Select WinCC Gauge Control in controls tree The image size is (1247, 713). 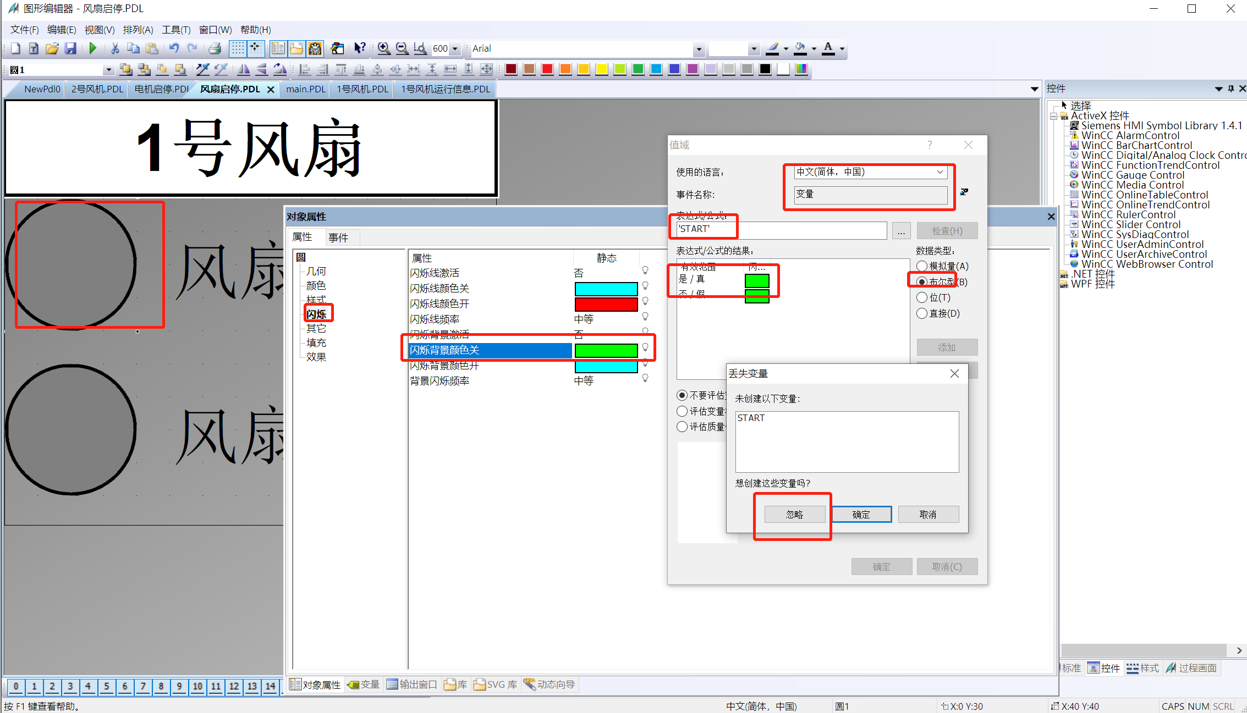click(x=1133, y=175)
